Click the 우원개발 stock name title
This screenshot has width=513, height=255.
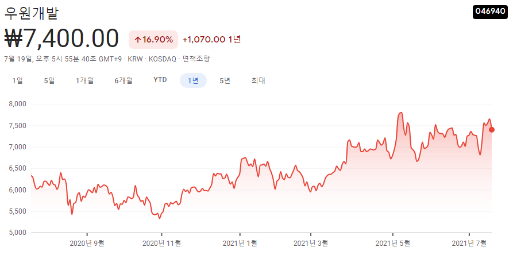coord(32,13)
